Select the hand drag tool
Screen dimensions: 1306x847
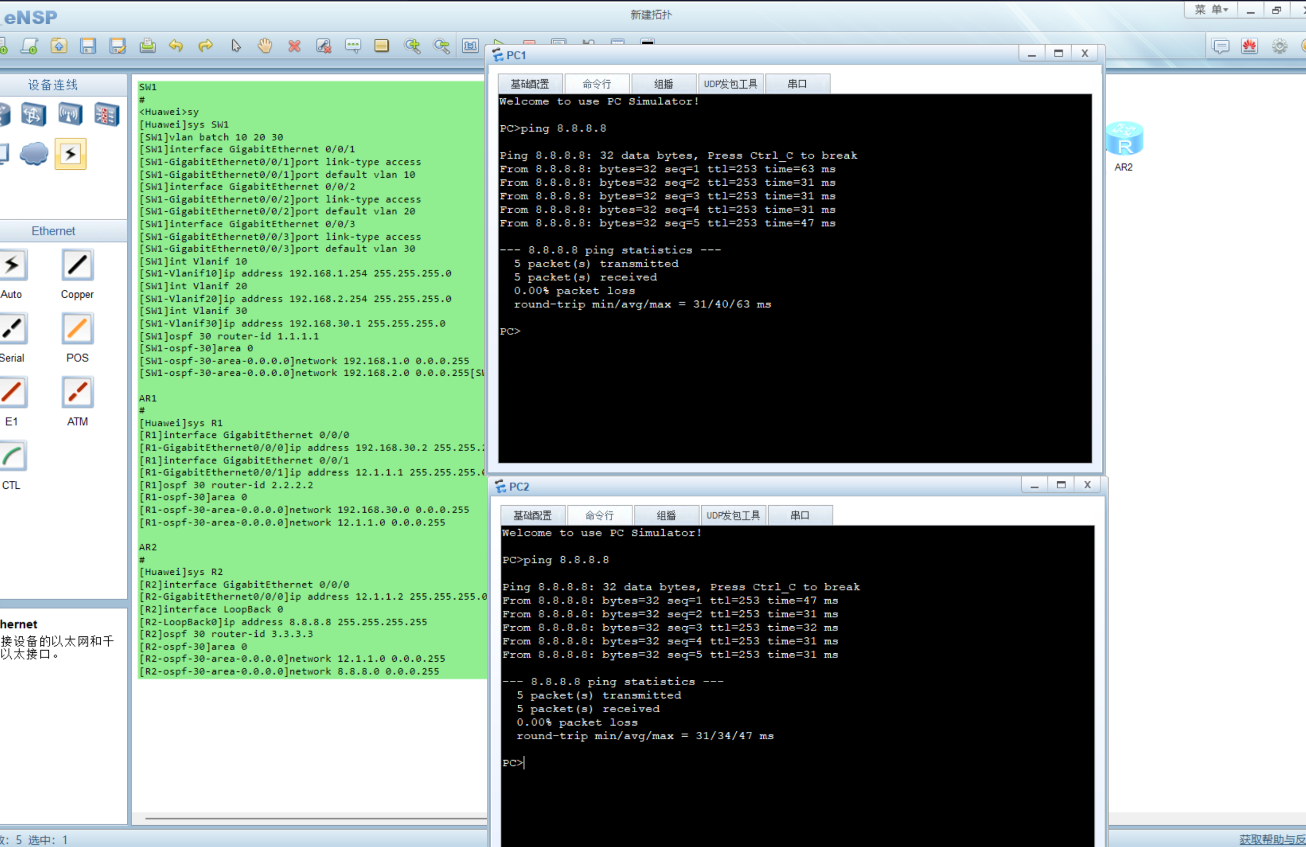click(265, 46)
